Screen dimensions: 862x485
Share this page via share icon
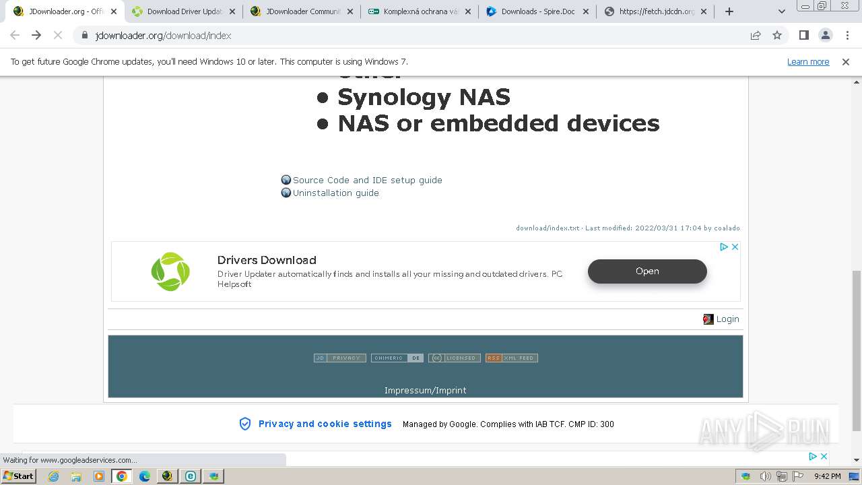(x=756, y=35)
